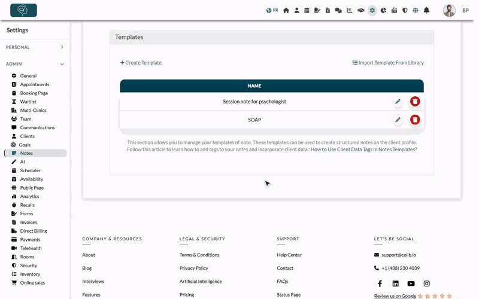Image resolution: width=479 pixels, height=299 pixels.
Task: Open the invoice dollar icon in top bar
Action: pos(328,10)
